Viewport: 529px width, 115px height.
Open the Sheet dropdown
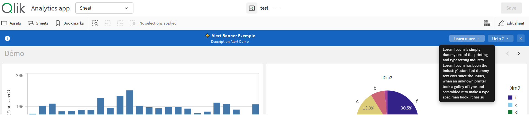(x=104, y=8)
